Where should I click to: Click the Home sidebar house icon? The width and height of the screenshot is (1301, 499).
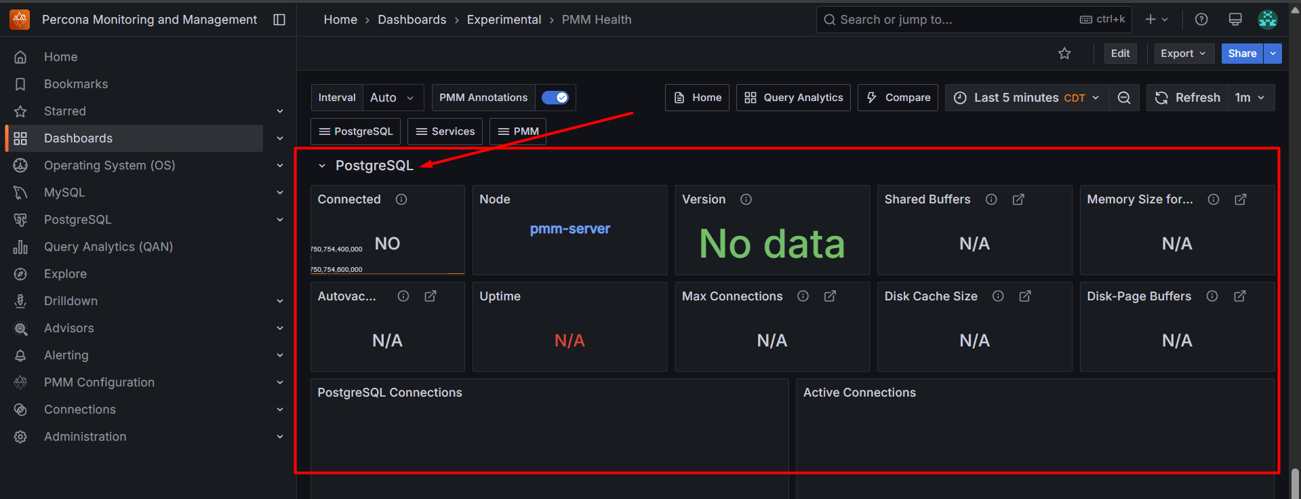(20, 57)
